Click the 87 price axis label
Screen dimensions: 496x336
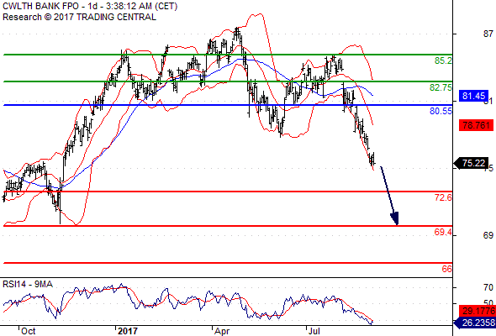tap(488, 34)
